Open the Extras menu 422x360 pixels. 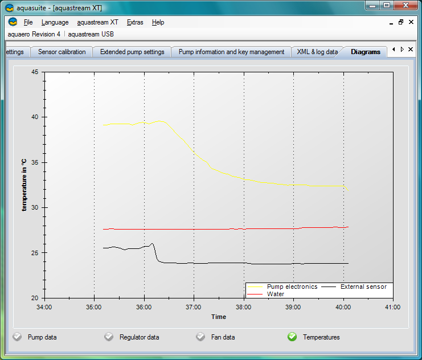[135, 22]
